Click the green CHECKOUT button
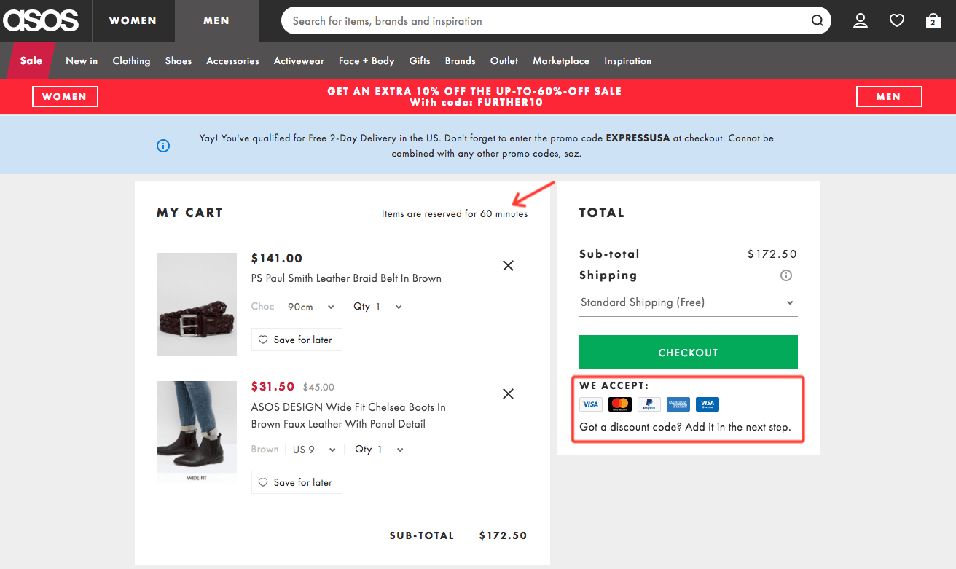Screen dimensions: 956x569 (688, 352)
